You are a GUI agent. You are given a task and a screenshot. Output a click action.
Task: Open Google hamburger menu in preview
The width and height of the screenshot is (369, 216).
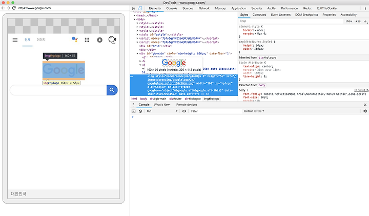(x=15, y=40)
